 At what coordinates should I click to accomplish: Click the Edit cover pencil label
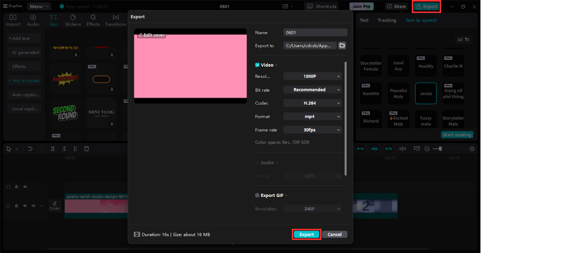point(152,35)
